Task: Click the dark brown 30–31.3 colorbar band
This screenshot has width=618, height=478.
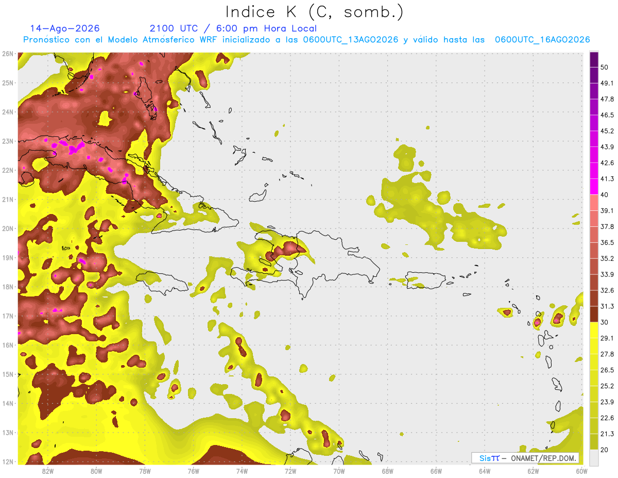Action: pyautogui.click(x=594, y=314)
